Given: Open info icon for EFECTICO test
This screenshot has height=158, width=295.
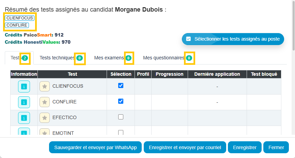Looking at the screenshot, I should pyautogui.click(x=24, y=118).
